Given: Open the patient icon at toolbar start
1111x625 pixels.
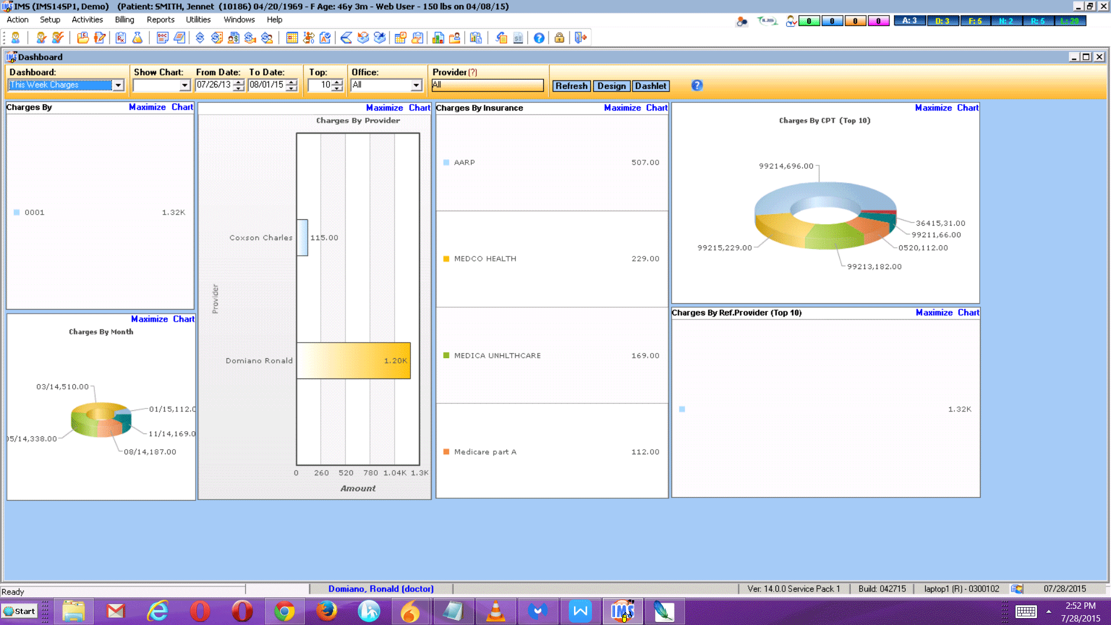Looking at the screenshot, I should click(16, 38).
